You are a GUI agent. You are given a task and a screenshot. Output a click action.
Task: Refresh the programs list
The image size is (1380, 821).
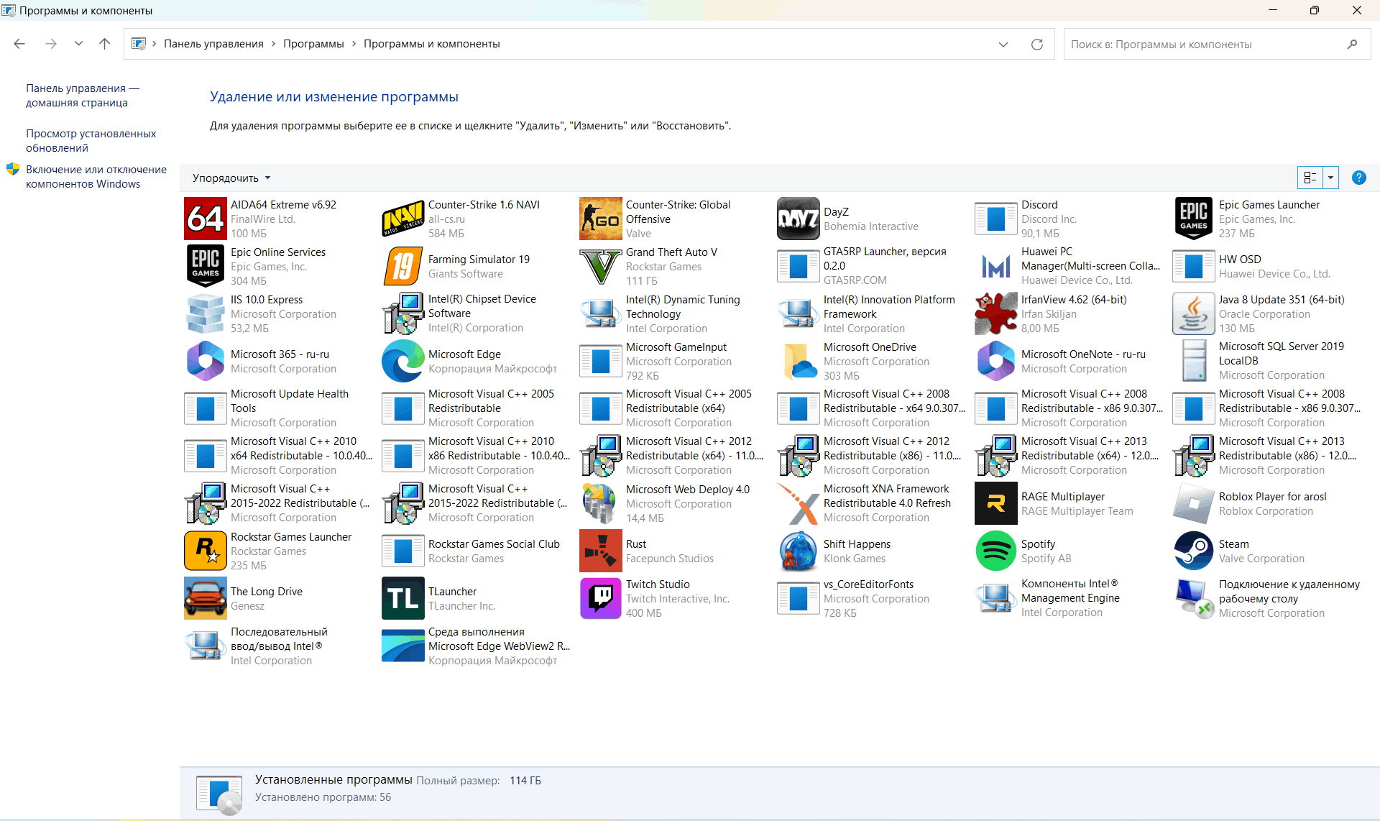[x=1037, y=44]
